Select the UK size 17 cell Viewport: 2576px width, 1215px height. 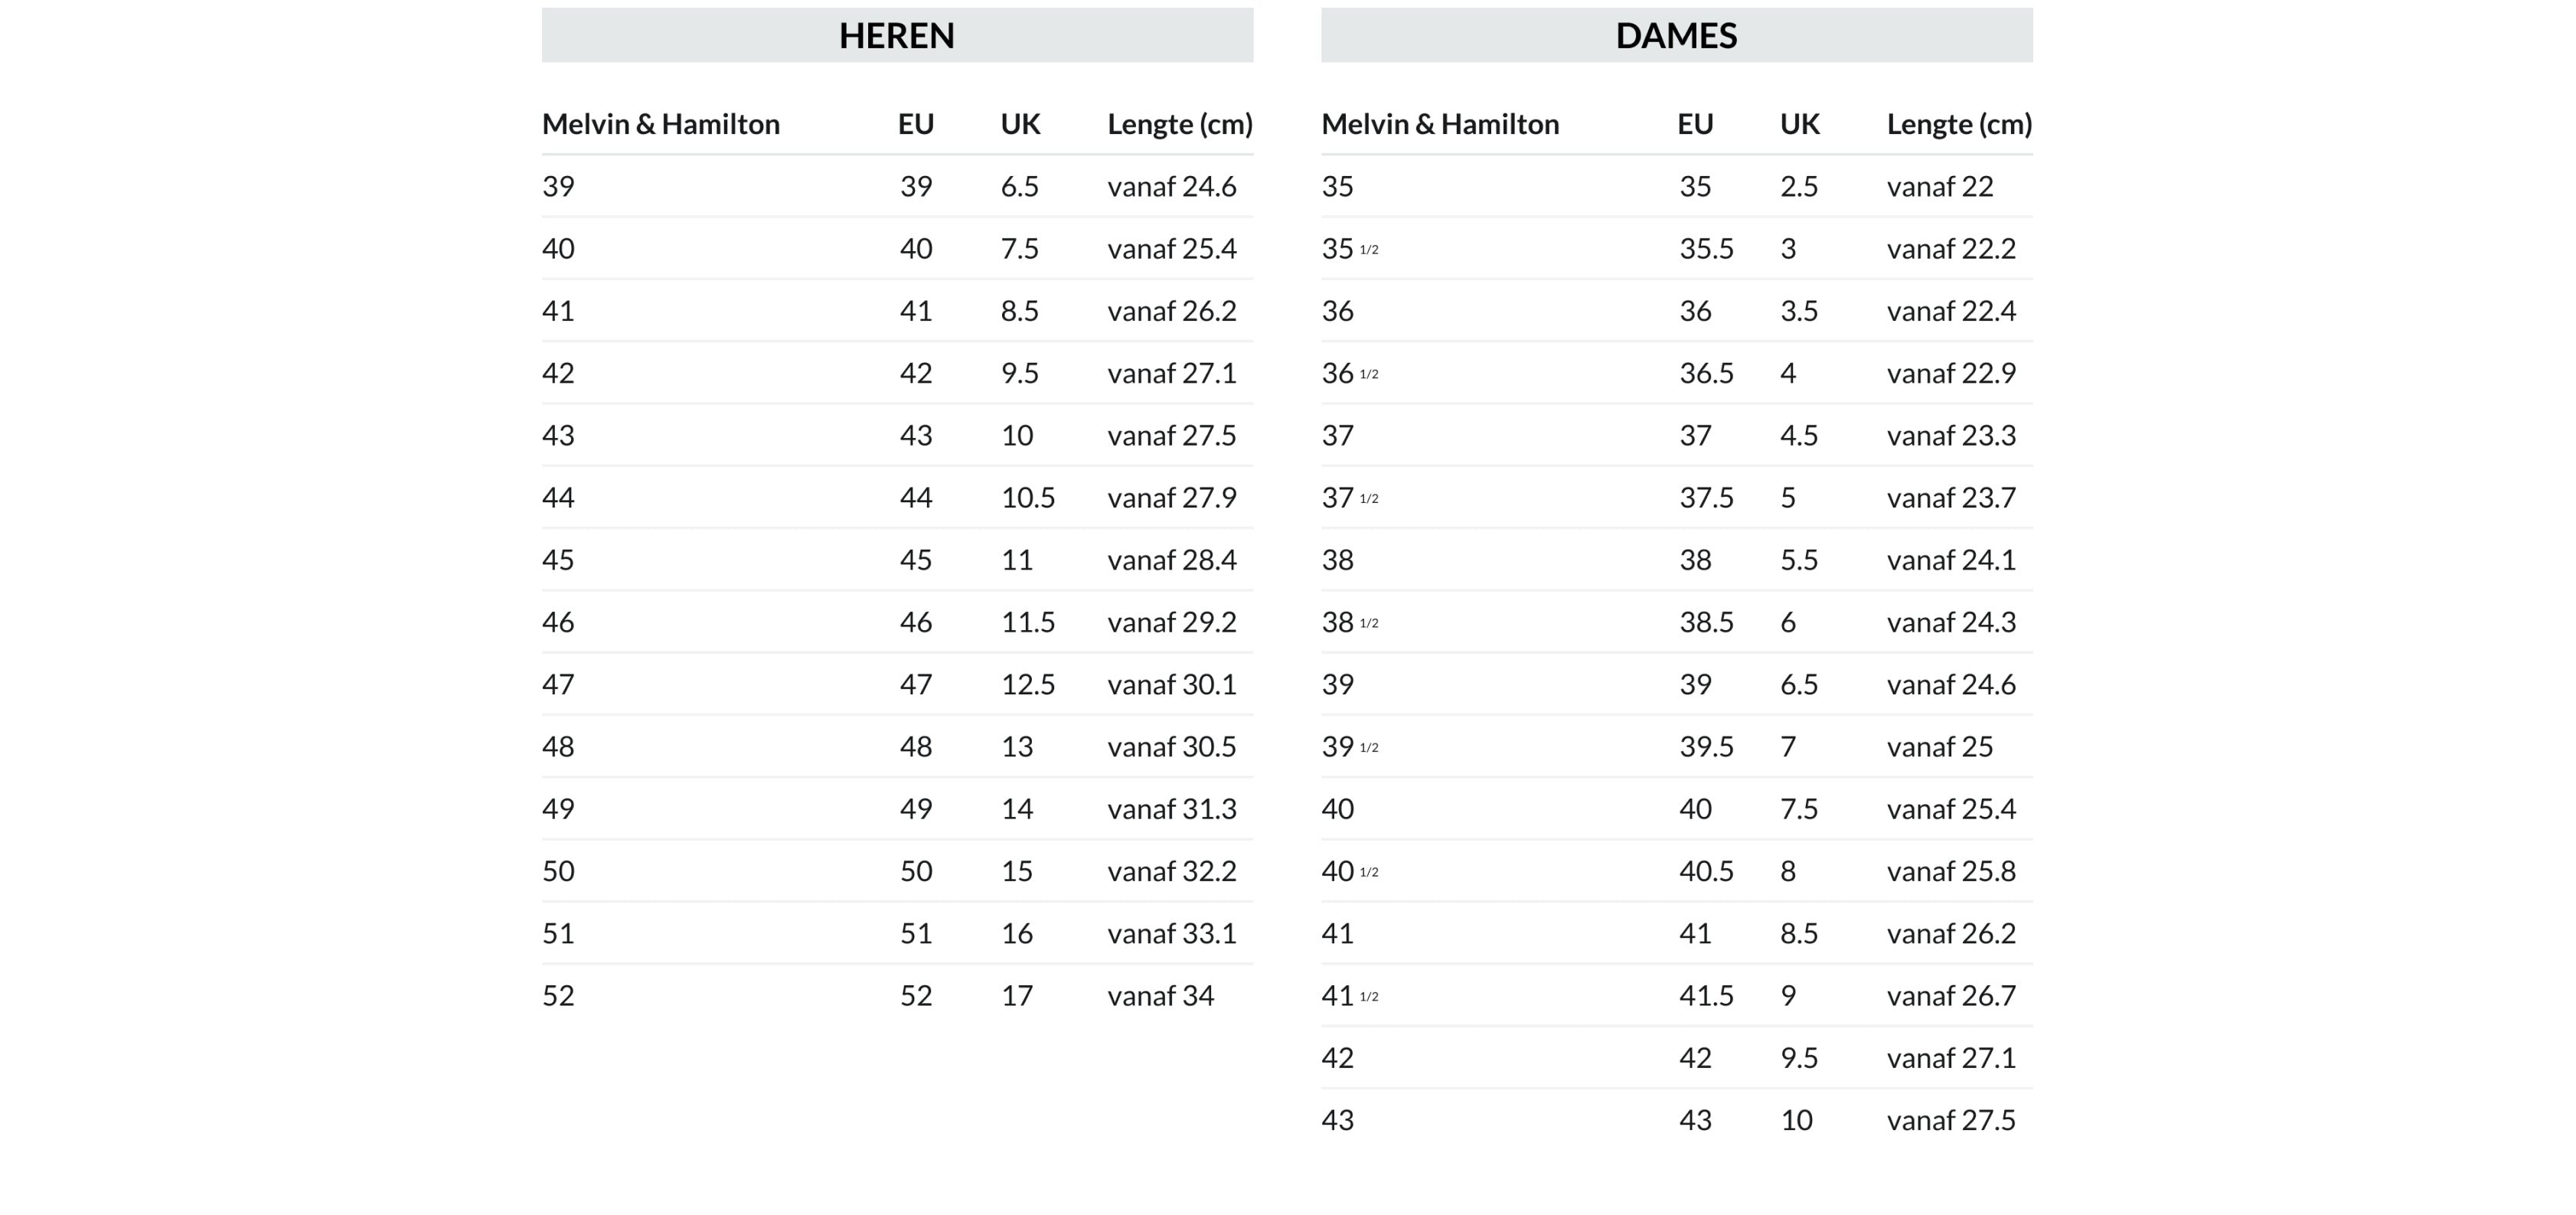point(1016,996)
